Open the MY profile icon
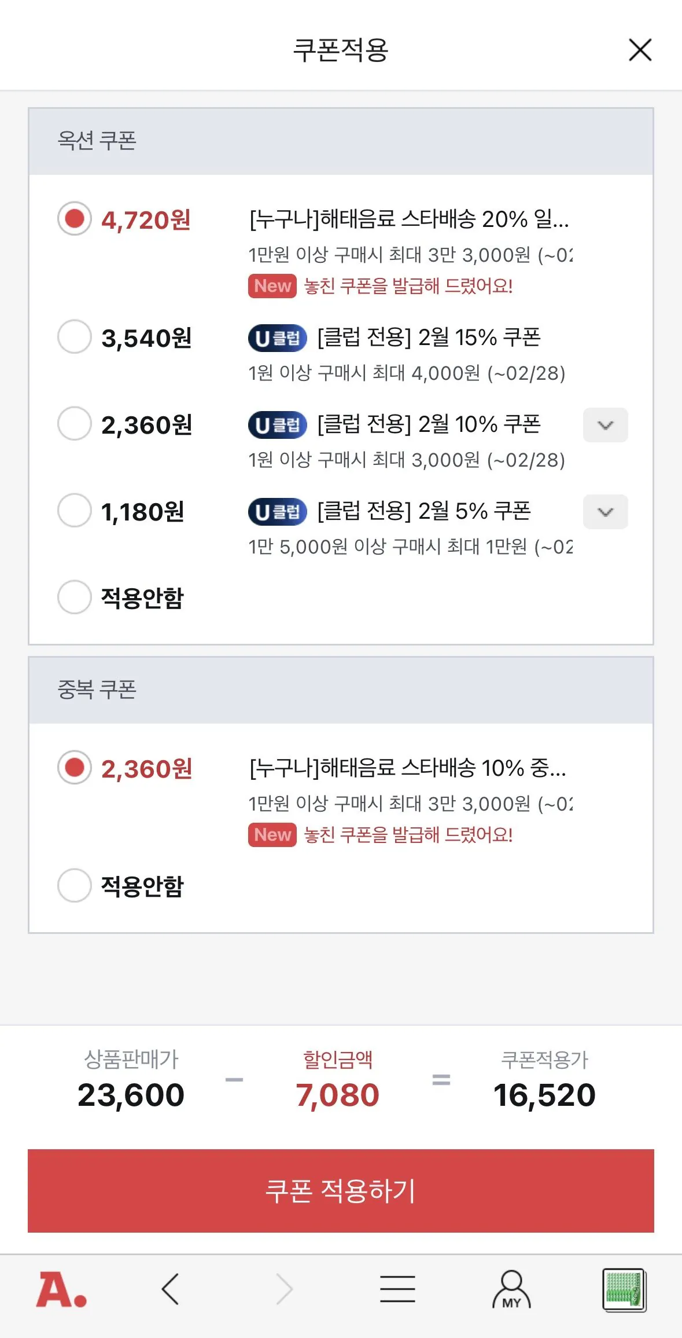Screen dimensions: 682x1338 coord(511,1289)
